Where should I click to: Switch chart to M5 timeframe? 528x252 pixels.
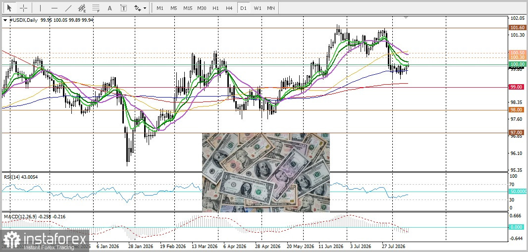174,8
